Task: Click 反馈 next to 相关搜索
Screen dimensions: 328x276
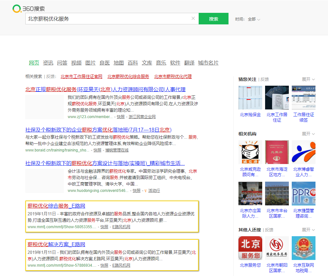Action: [x=50, y=77]
